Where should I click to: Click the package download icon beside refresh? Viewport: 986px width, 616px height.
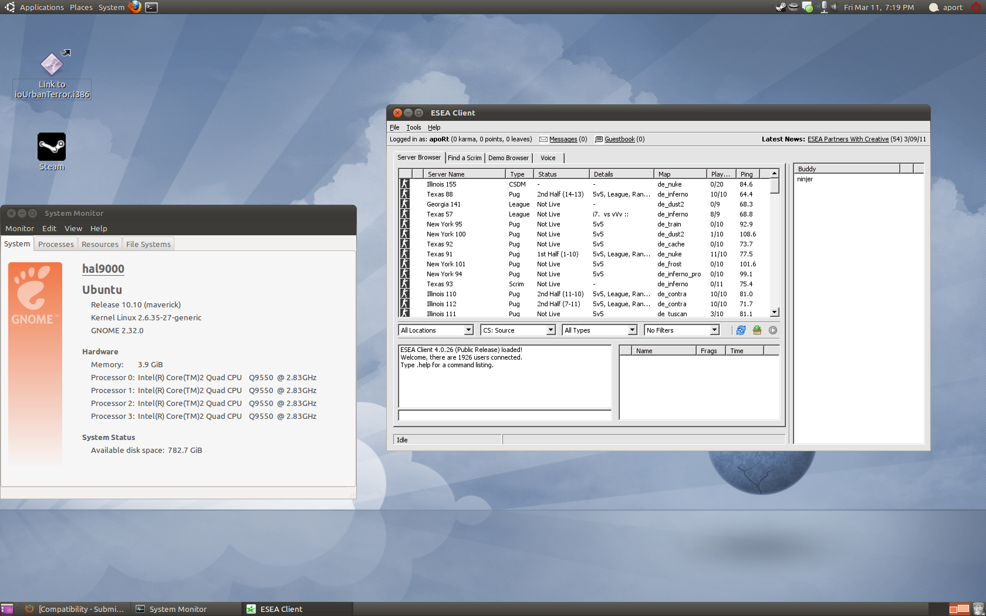[757, 330]
